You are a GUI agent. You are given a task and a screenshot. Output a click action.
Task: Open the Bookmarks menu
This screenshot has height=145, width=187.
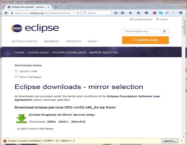(43, 2)
